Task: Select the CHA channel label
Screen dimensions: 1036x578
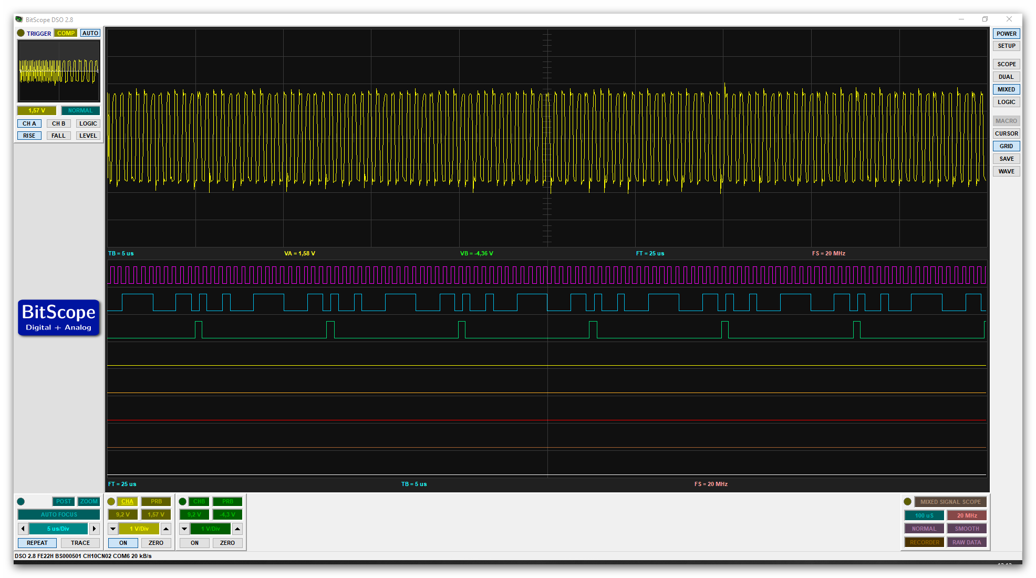Action: click(127, 501)
